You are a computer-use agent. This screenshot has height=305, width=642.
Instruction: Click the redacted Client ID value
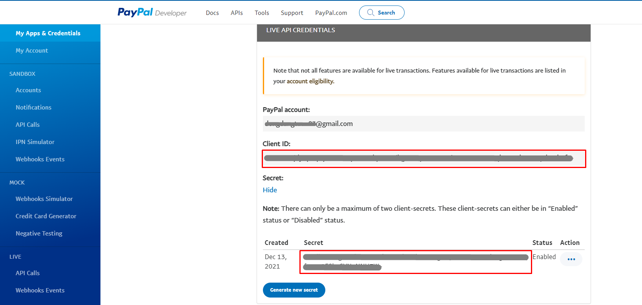(x=424, y=159)
